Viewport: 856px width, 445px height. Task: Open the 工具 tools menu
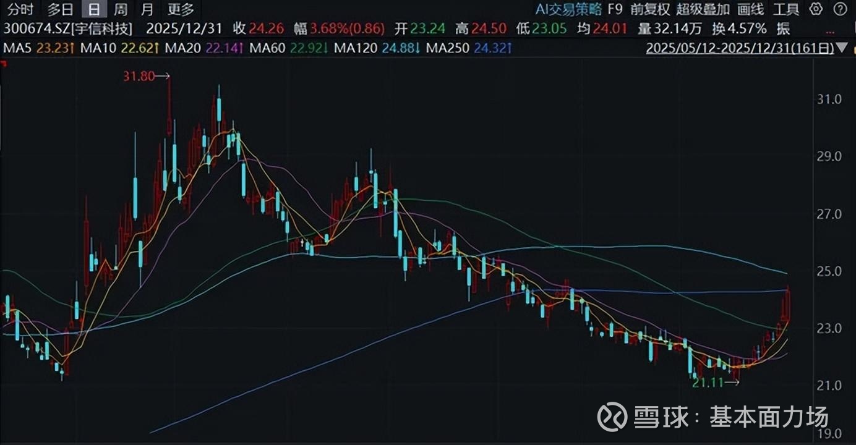point(786,9)
